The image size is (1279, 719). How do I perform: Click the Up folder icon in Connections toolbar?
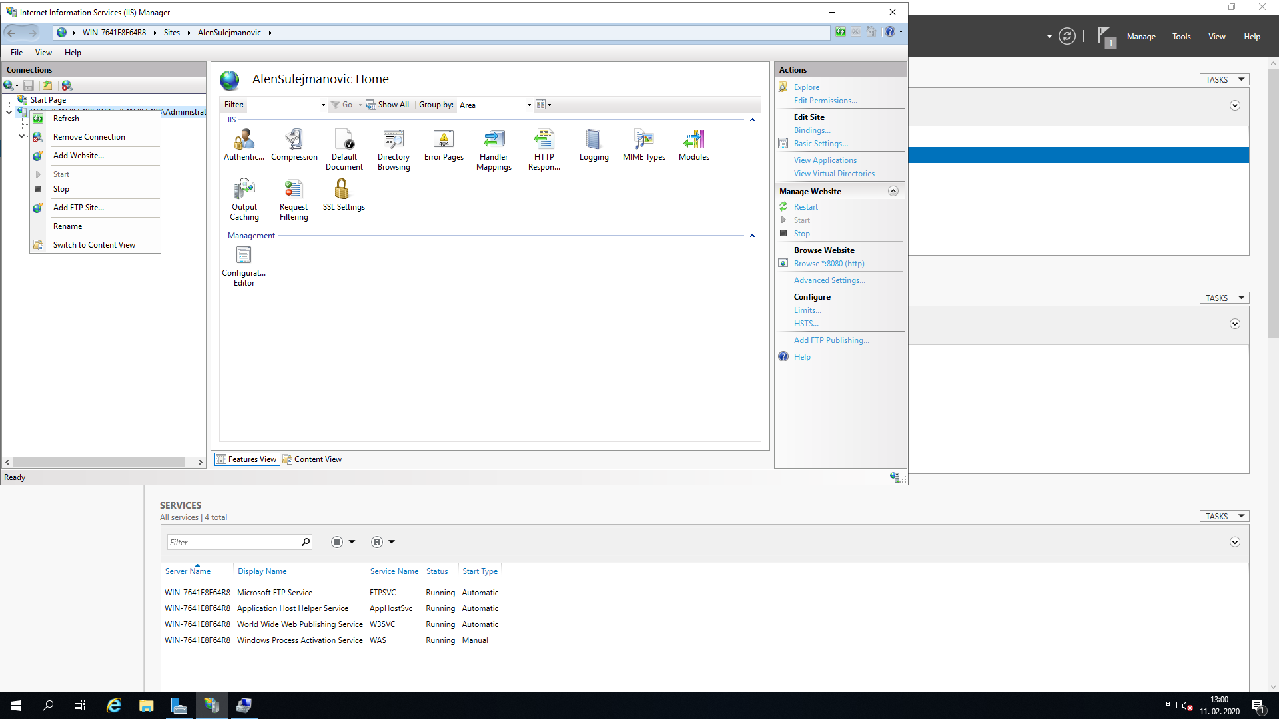[x=47, y=85]
